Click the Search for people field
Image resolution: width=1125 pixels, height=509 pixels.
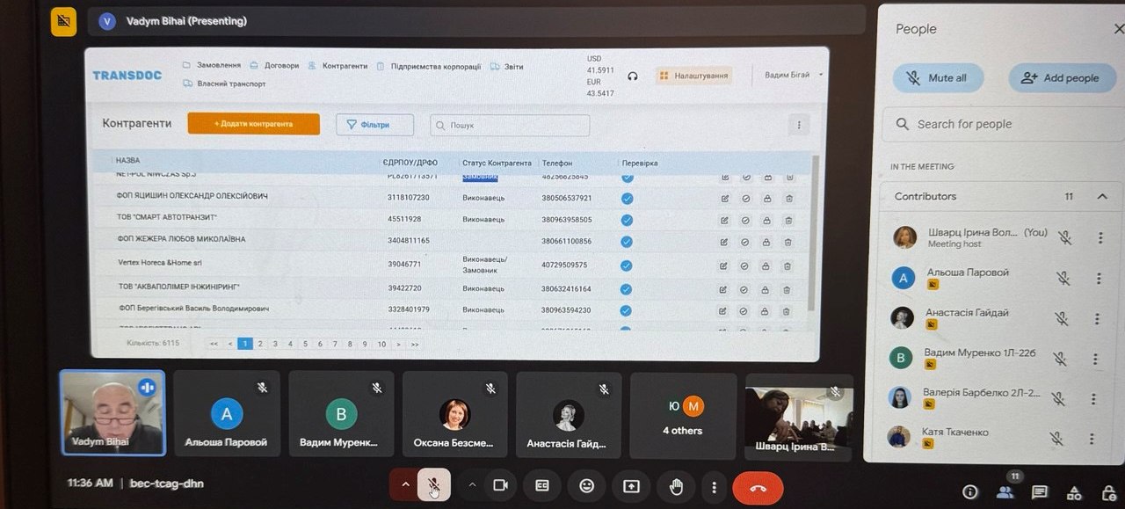[x=1004, y=124]
